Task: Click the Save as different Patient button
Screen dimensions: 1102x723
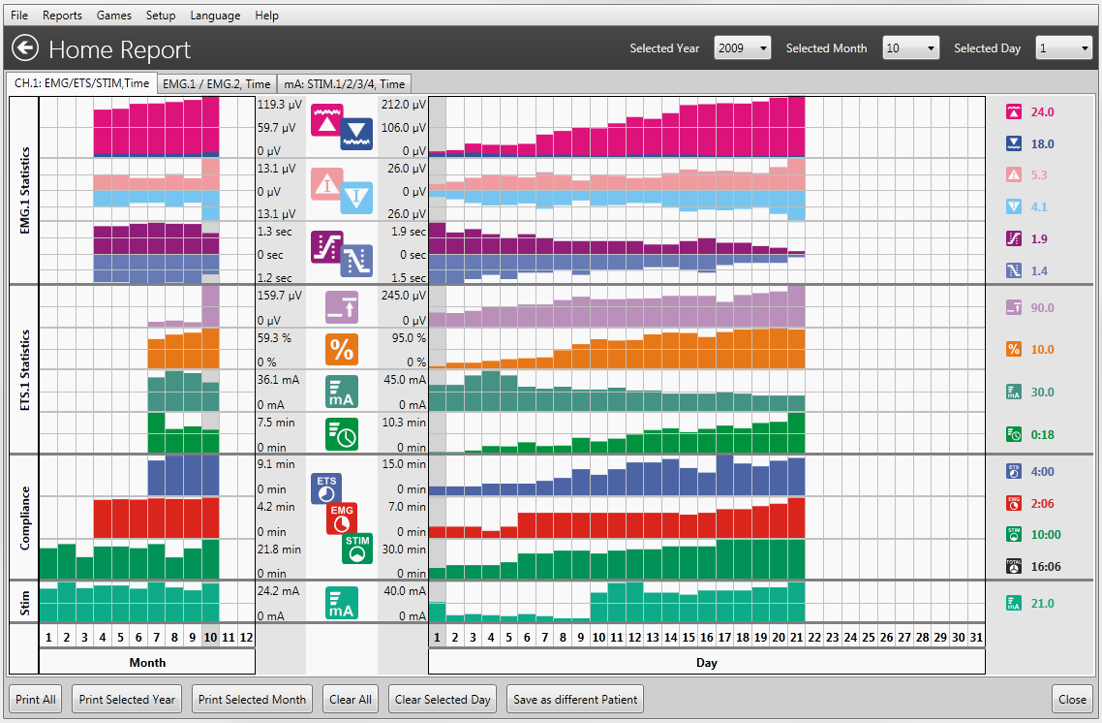Action: tap(576, 699)
